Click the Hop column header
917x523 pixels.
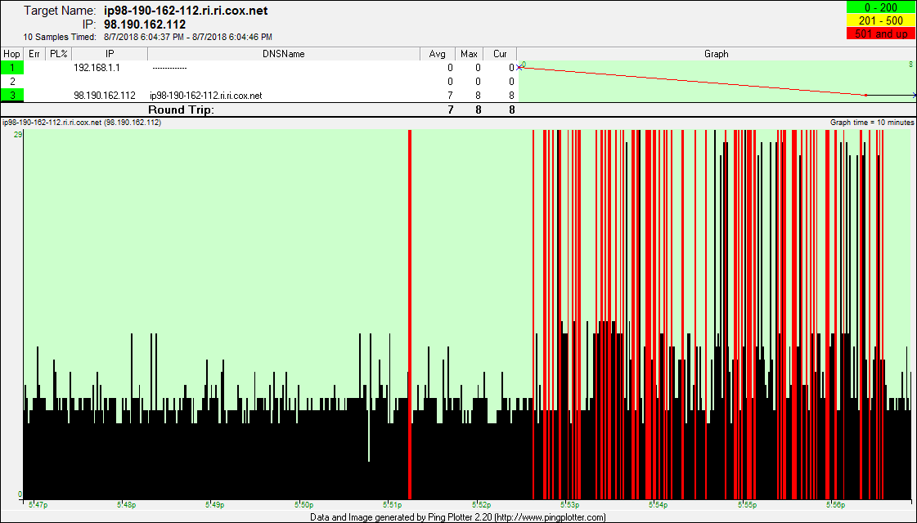pyautogui.click(x=12, y=54)
